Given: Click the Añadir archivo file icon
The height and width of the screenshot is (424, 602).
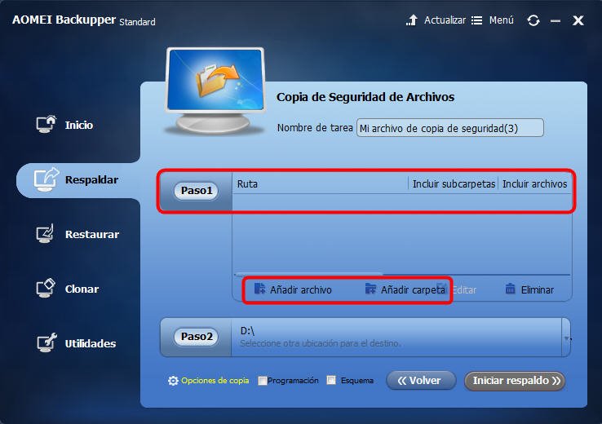Looking at the screenshot, I should [x=259, y=289].
